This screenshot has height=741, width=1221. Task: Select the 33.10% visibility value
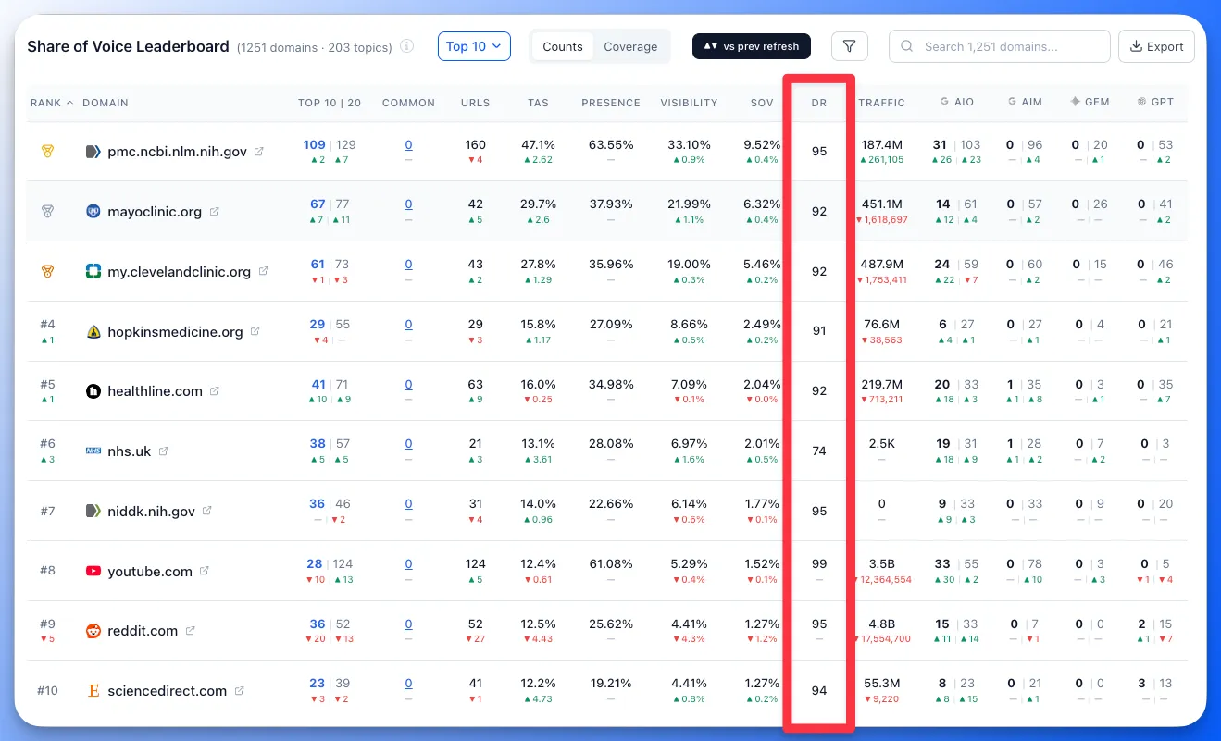point(689,144)
